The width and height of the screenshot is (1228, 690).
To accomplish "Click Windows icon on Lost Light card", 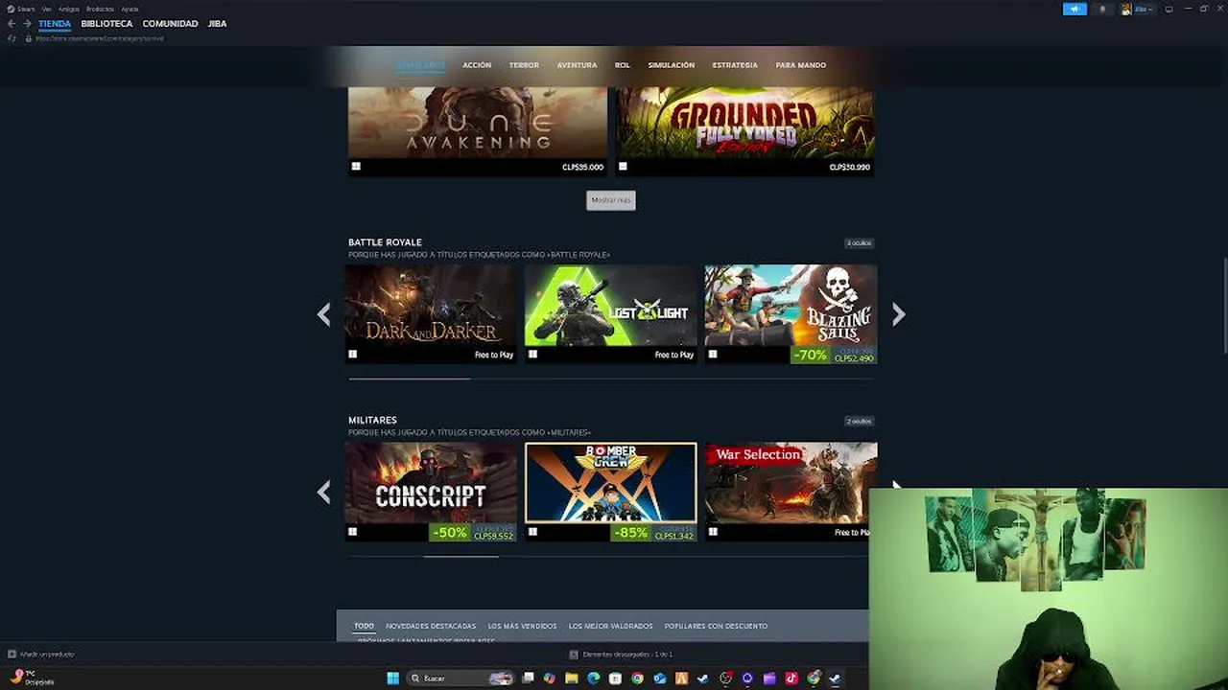I will click(x=532, y=355).
